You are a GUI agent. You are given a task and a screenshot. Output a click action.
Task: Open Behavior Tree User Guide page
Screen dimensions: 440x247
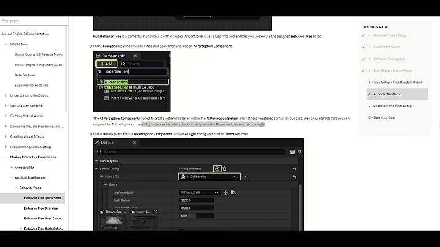click(43, 218)
